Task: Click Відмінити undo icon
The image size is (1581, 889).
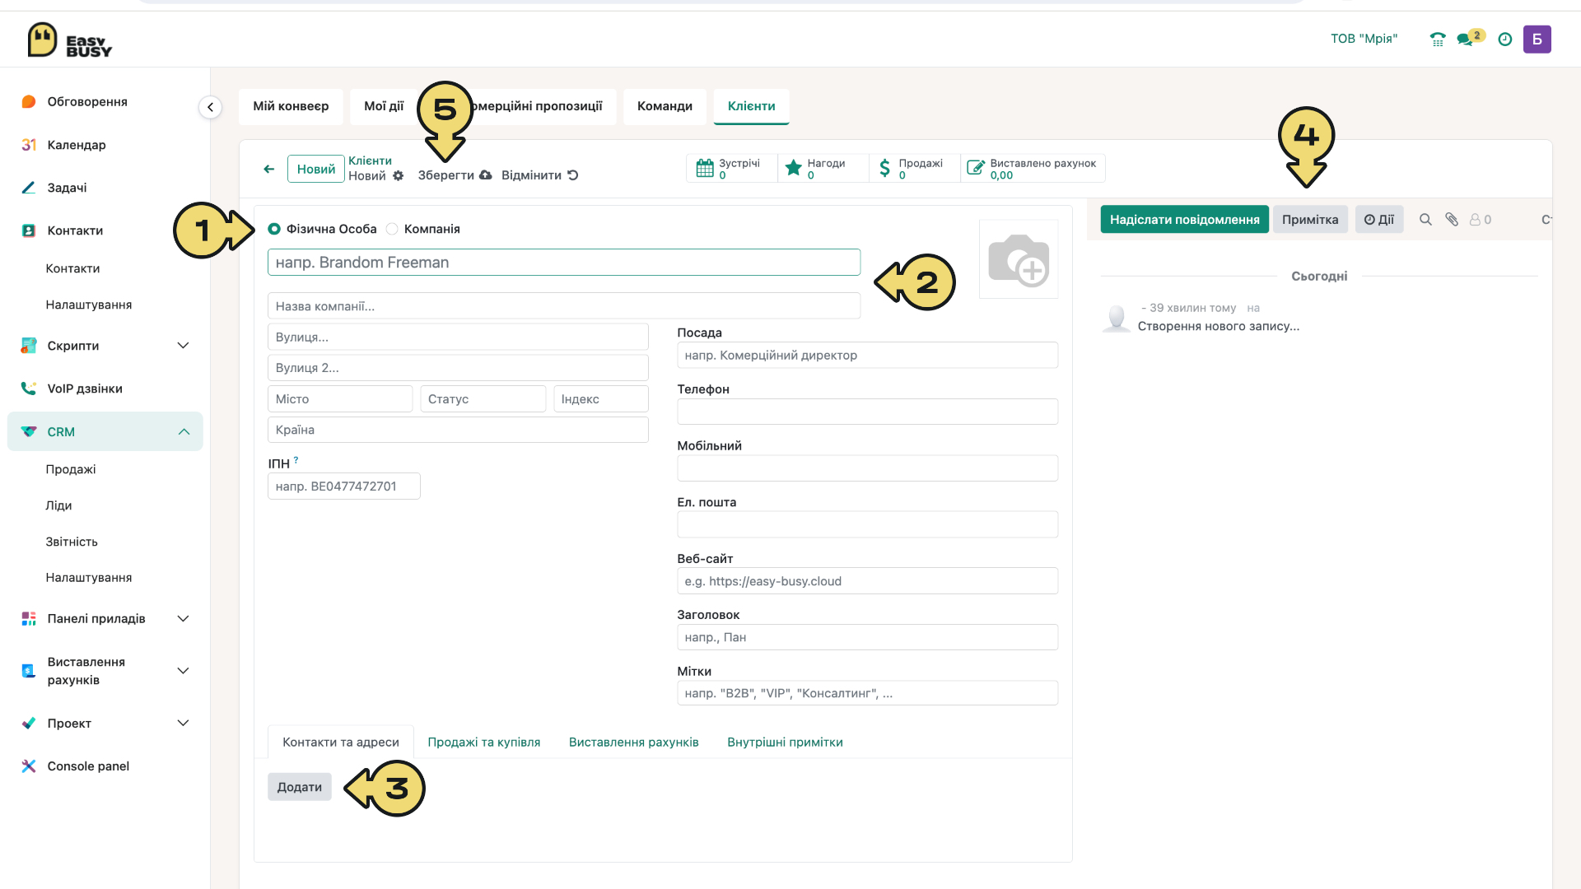Action: pyautogui.click(x=573, y=175)
